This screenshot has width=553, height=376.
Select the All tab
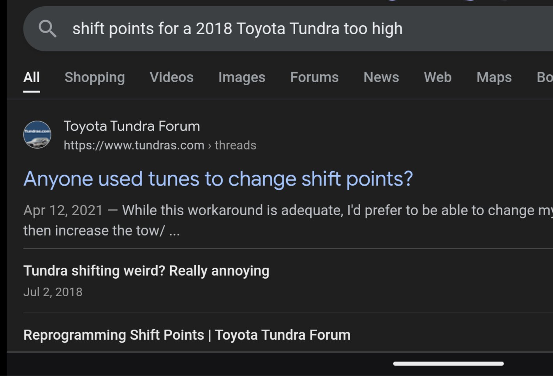pyautogui.click(x=32, y=77)
